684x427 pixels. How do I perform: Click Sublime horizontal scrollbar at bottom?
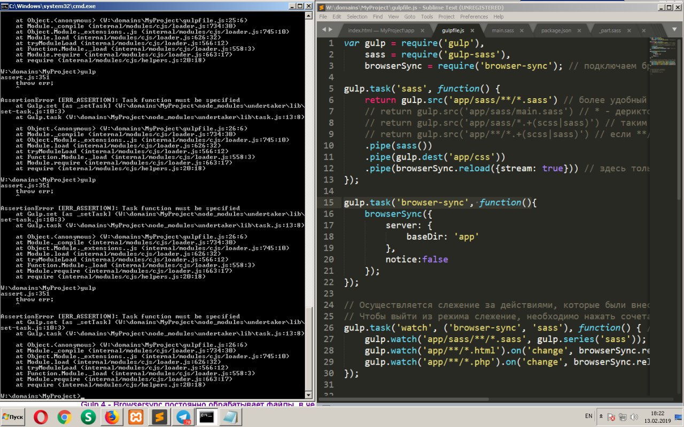(x=405, y=399)
